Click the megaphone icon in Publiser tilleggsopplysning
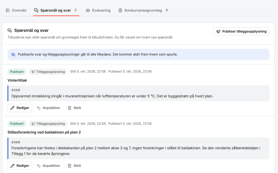 tap(218, 31)
